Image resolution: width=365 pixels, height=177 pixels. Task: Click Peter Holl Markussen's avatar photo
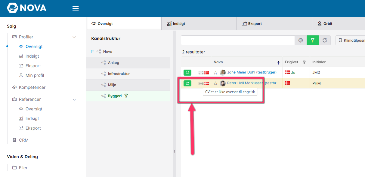tap(223, 83)
